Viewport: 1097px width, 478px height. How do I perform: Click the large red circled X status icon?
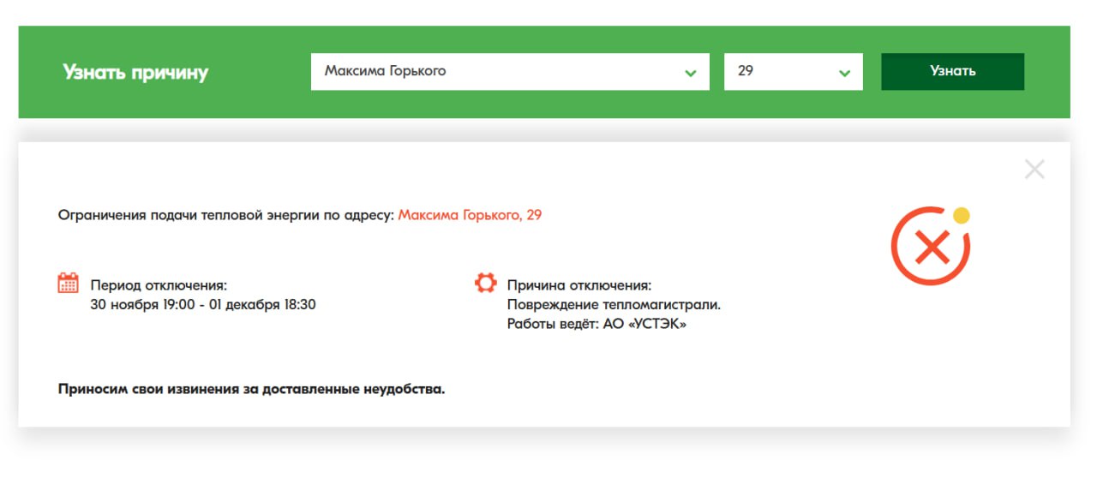tap(930, 247)
